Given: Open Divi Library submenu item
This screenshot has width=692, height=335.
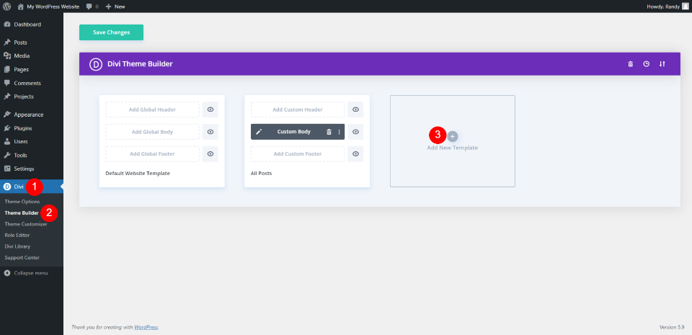Looking at the screenshot, I should [17, 246].
